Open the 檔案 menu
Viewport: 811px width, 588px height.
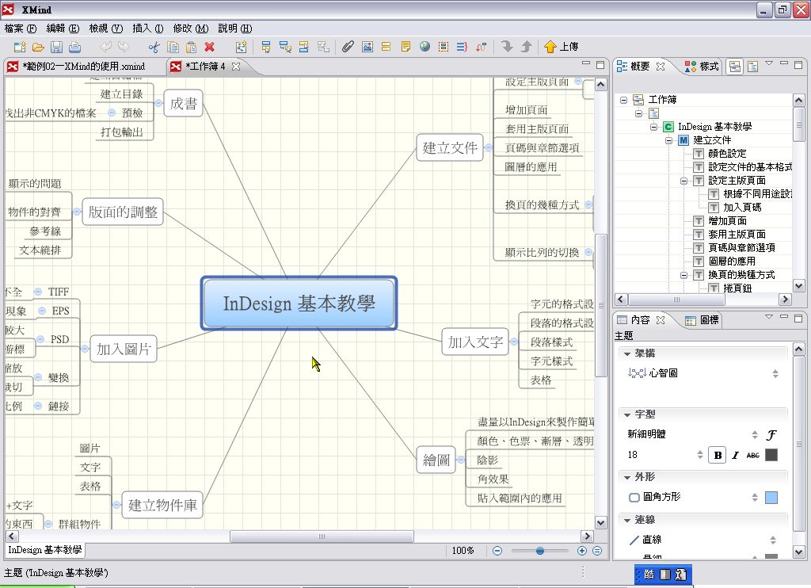(x=20, y=29)
